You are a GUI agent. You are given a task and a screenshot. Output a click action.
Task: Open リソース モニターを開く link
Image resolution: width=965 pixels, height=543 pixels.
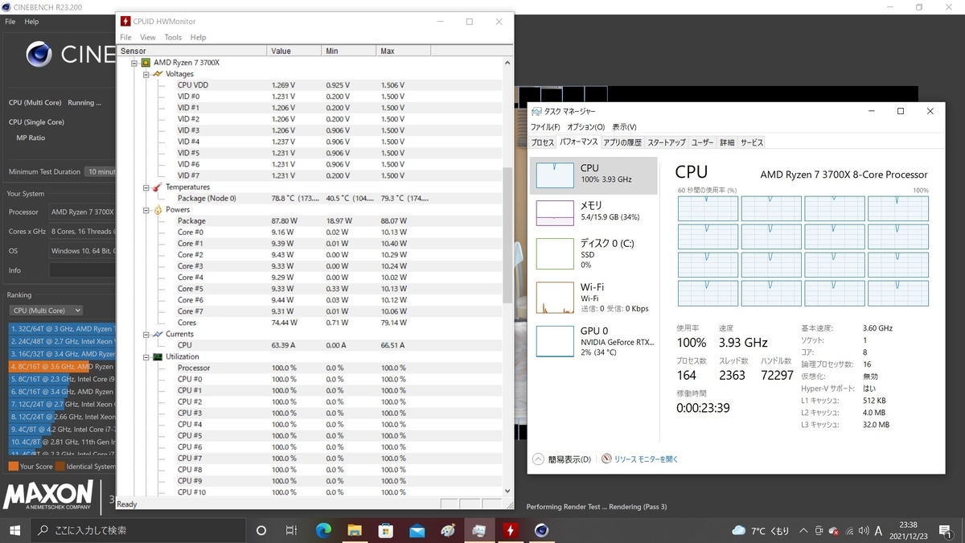click(x=639, y=459)
